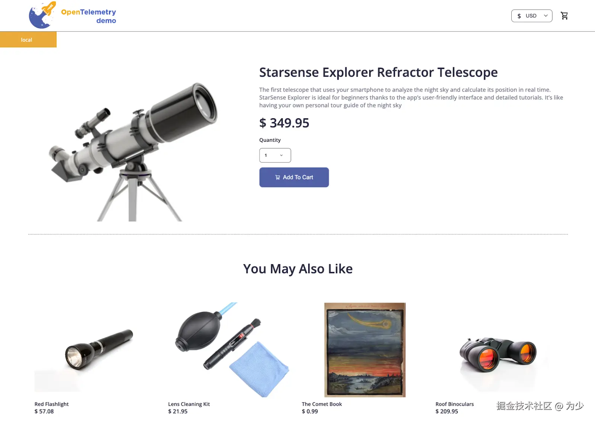595x422 pixels.
Task: Open the Lens Cleaning Kit image
Action: tap(231, 350)
